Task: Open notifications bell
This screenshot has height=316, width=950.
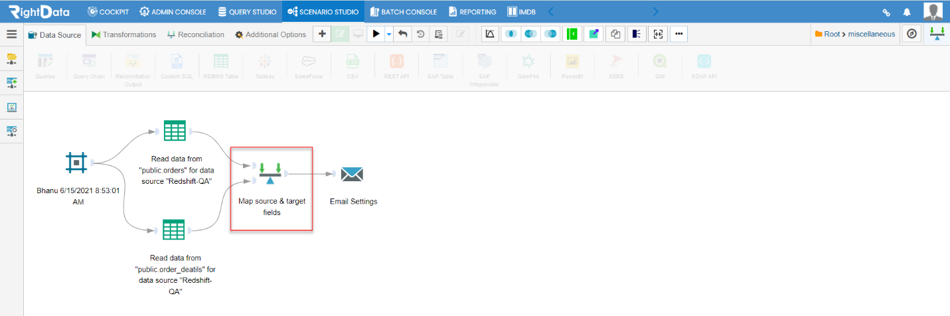Action: [906, 12]
